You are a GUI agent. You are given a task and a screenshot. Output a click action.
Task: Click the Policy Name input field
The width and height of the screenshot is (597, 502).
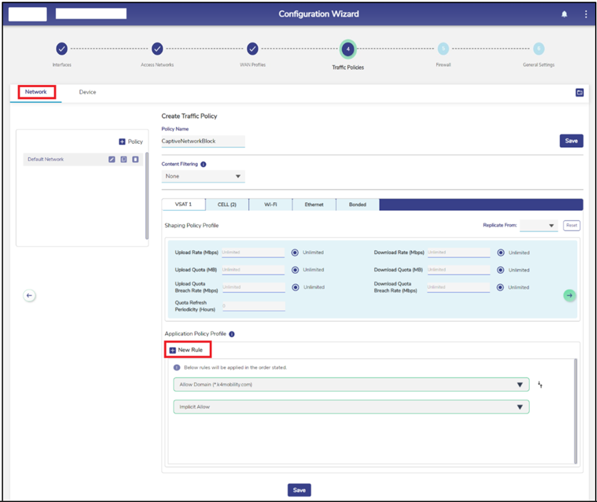click(x=203, y=141)
